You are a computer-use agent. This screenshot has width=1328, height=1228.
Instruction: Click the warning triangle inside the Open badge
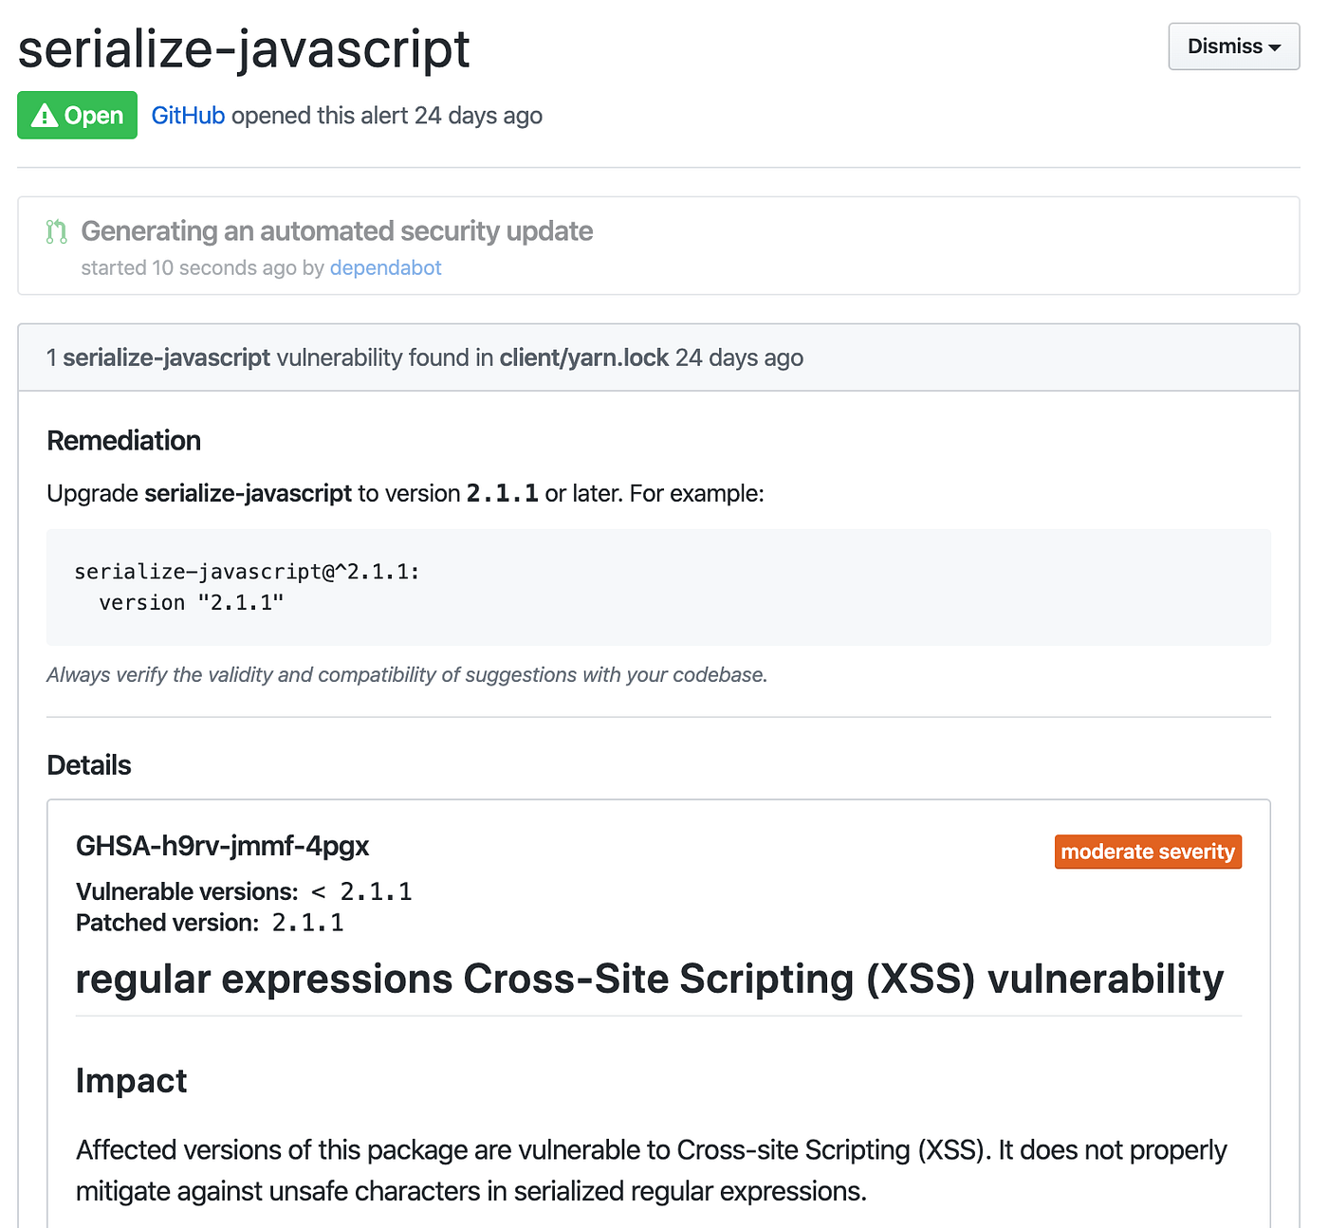pyautogui.click(x=46, y=115)
